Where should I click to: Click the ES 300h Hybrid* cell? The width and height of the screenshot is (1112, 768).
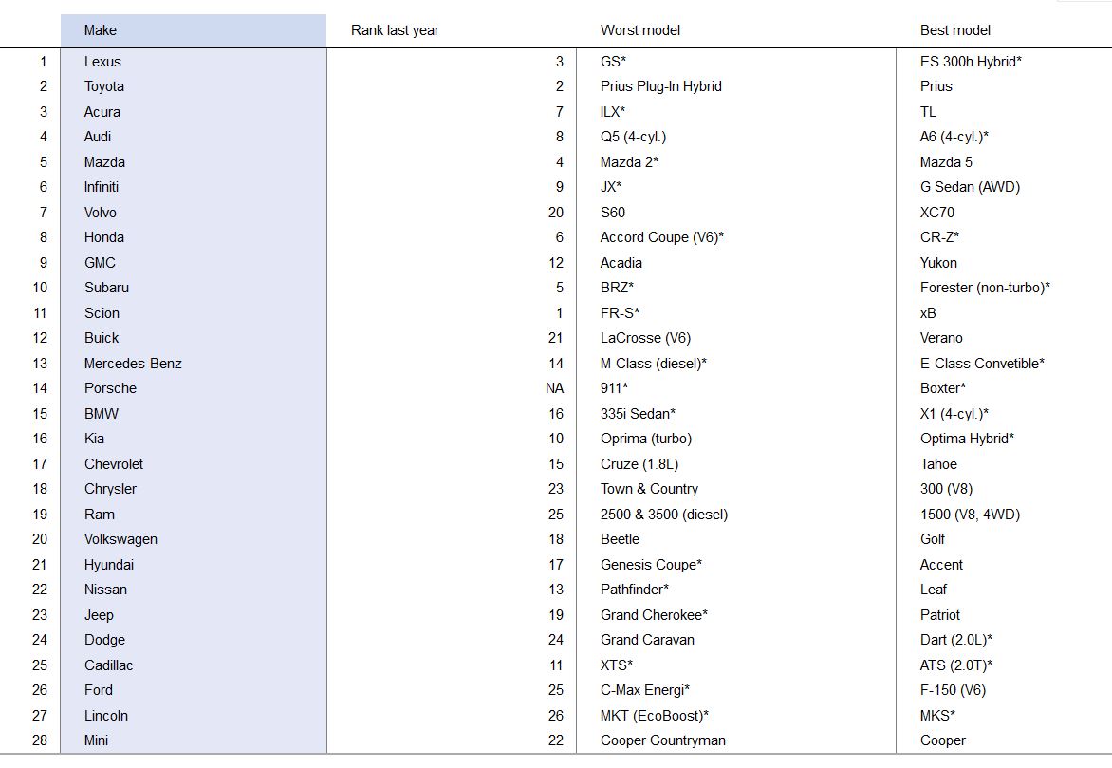pyautogui.click(x=970, y=62)
